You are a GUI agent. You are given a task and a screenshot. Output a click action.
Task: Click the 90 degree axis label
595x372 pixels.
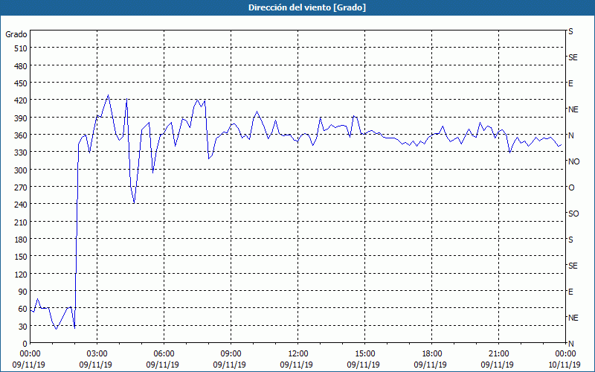pyautogui.click(x=23, y=292)
